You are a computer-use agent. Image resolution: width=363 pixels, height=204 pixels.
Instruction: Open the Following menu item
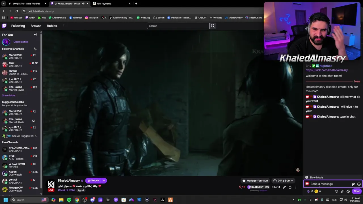(x=18, y=26)
